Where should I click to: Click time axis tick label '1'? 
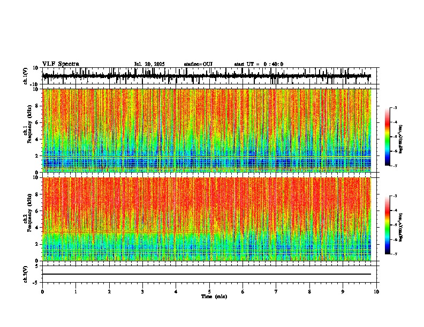[75, 292]
